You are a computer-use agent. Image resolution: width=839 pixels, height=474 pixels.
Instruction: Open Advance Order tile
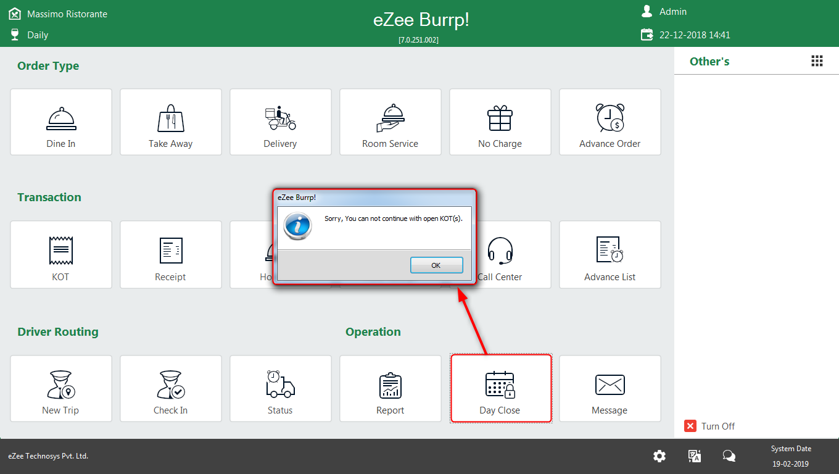point(610,122)
